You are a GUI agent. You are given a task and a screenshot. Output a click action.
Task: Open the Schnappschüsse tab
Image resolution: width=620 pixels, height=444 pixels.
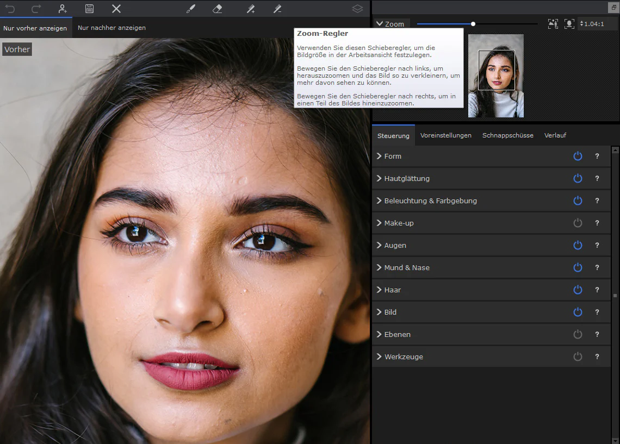pos(508,135)
